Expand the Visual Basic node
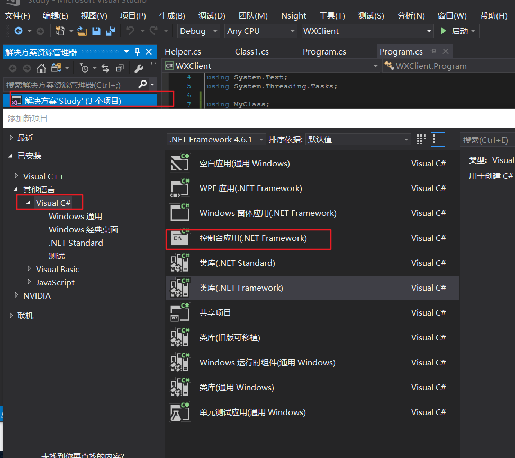Screen dimensions: 515x458 [x=29, y=269]
